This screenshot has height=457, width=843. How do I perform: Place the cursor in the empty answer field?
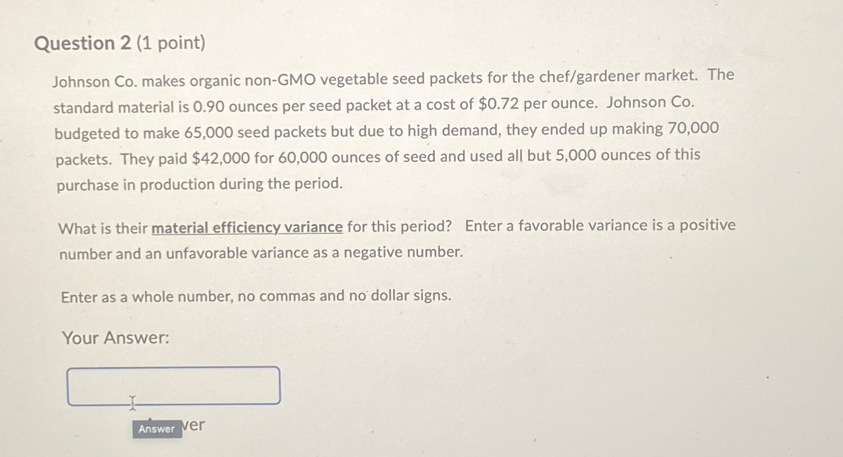click(x=173, y=384)
